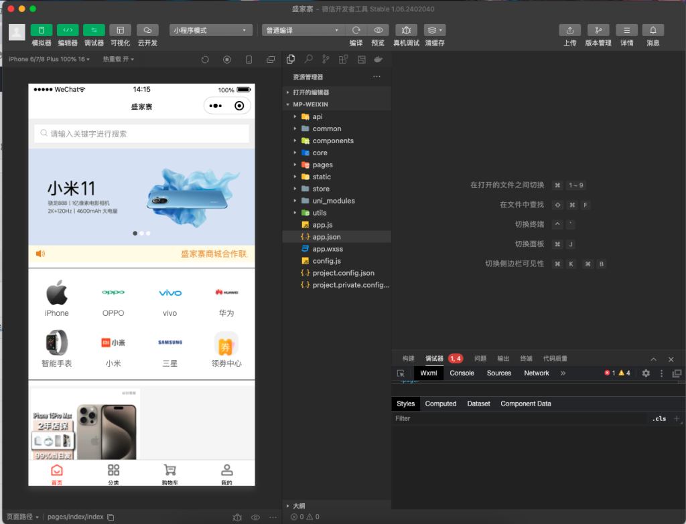Open the Docker whale icon
The height and width of the screenshot is (524, 686).
[x=379, y=59]
